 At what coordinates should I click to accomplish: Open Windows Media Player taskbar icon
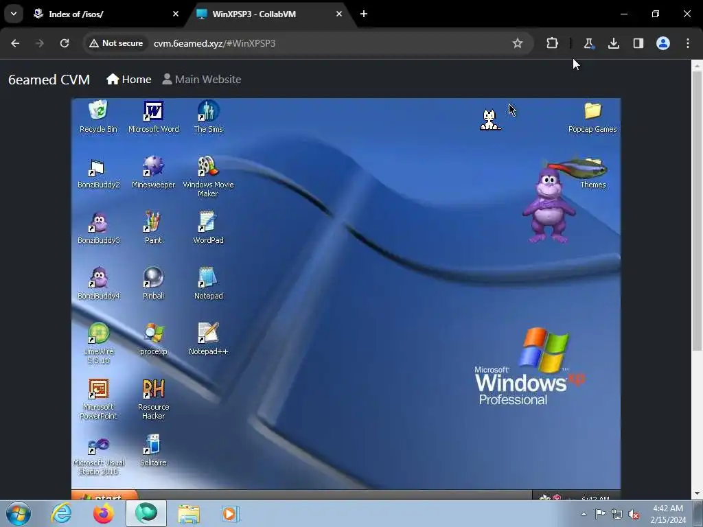click(x=231, y=513)
